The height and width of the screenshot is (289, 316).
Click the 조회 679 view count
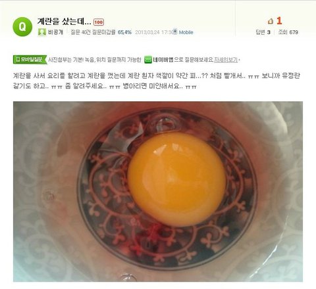pyautogui.click(x=288, y=32)
